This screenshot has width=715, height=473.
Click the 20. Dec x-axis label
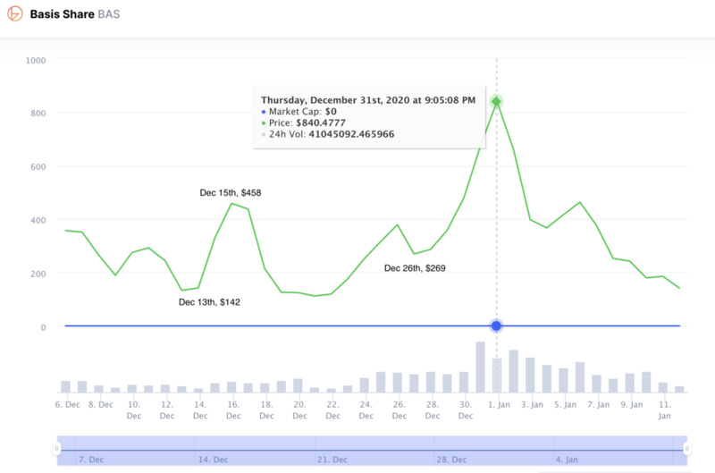click(299, 410)
